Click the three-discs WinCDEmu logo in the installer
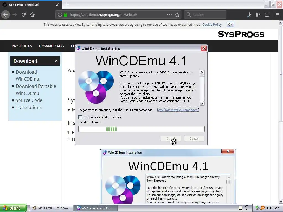The image size is (283, 212). [96, 87]
